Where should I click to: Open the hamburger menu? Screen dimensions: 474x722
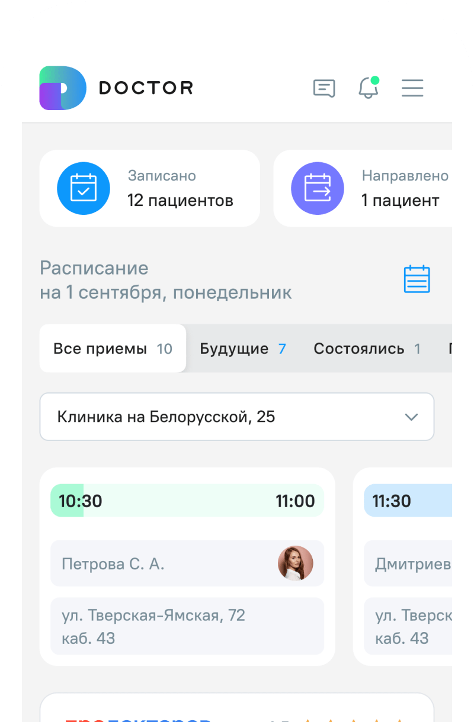click(x=412, y=88)
